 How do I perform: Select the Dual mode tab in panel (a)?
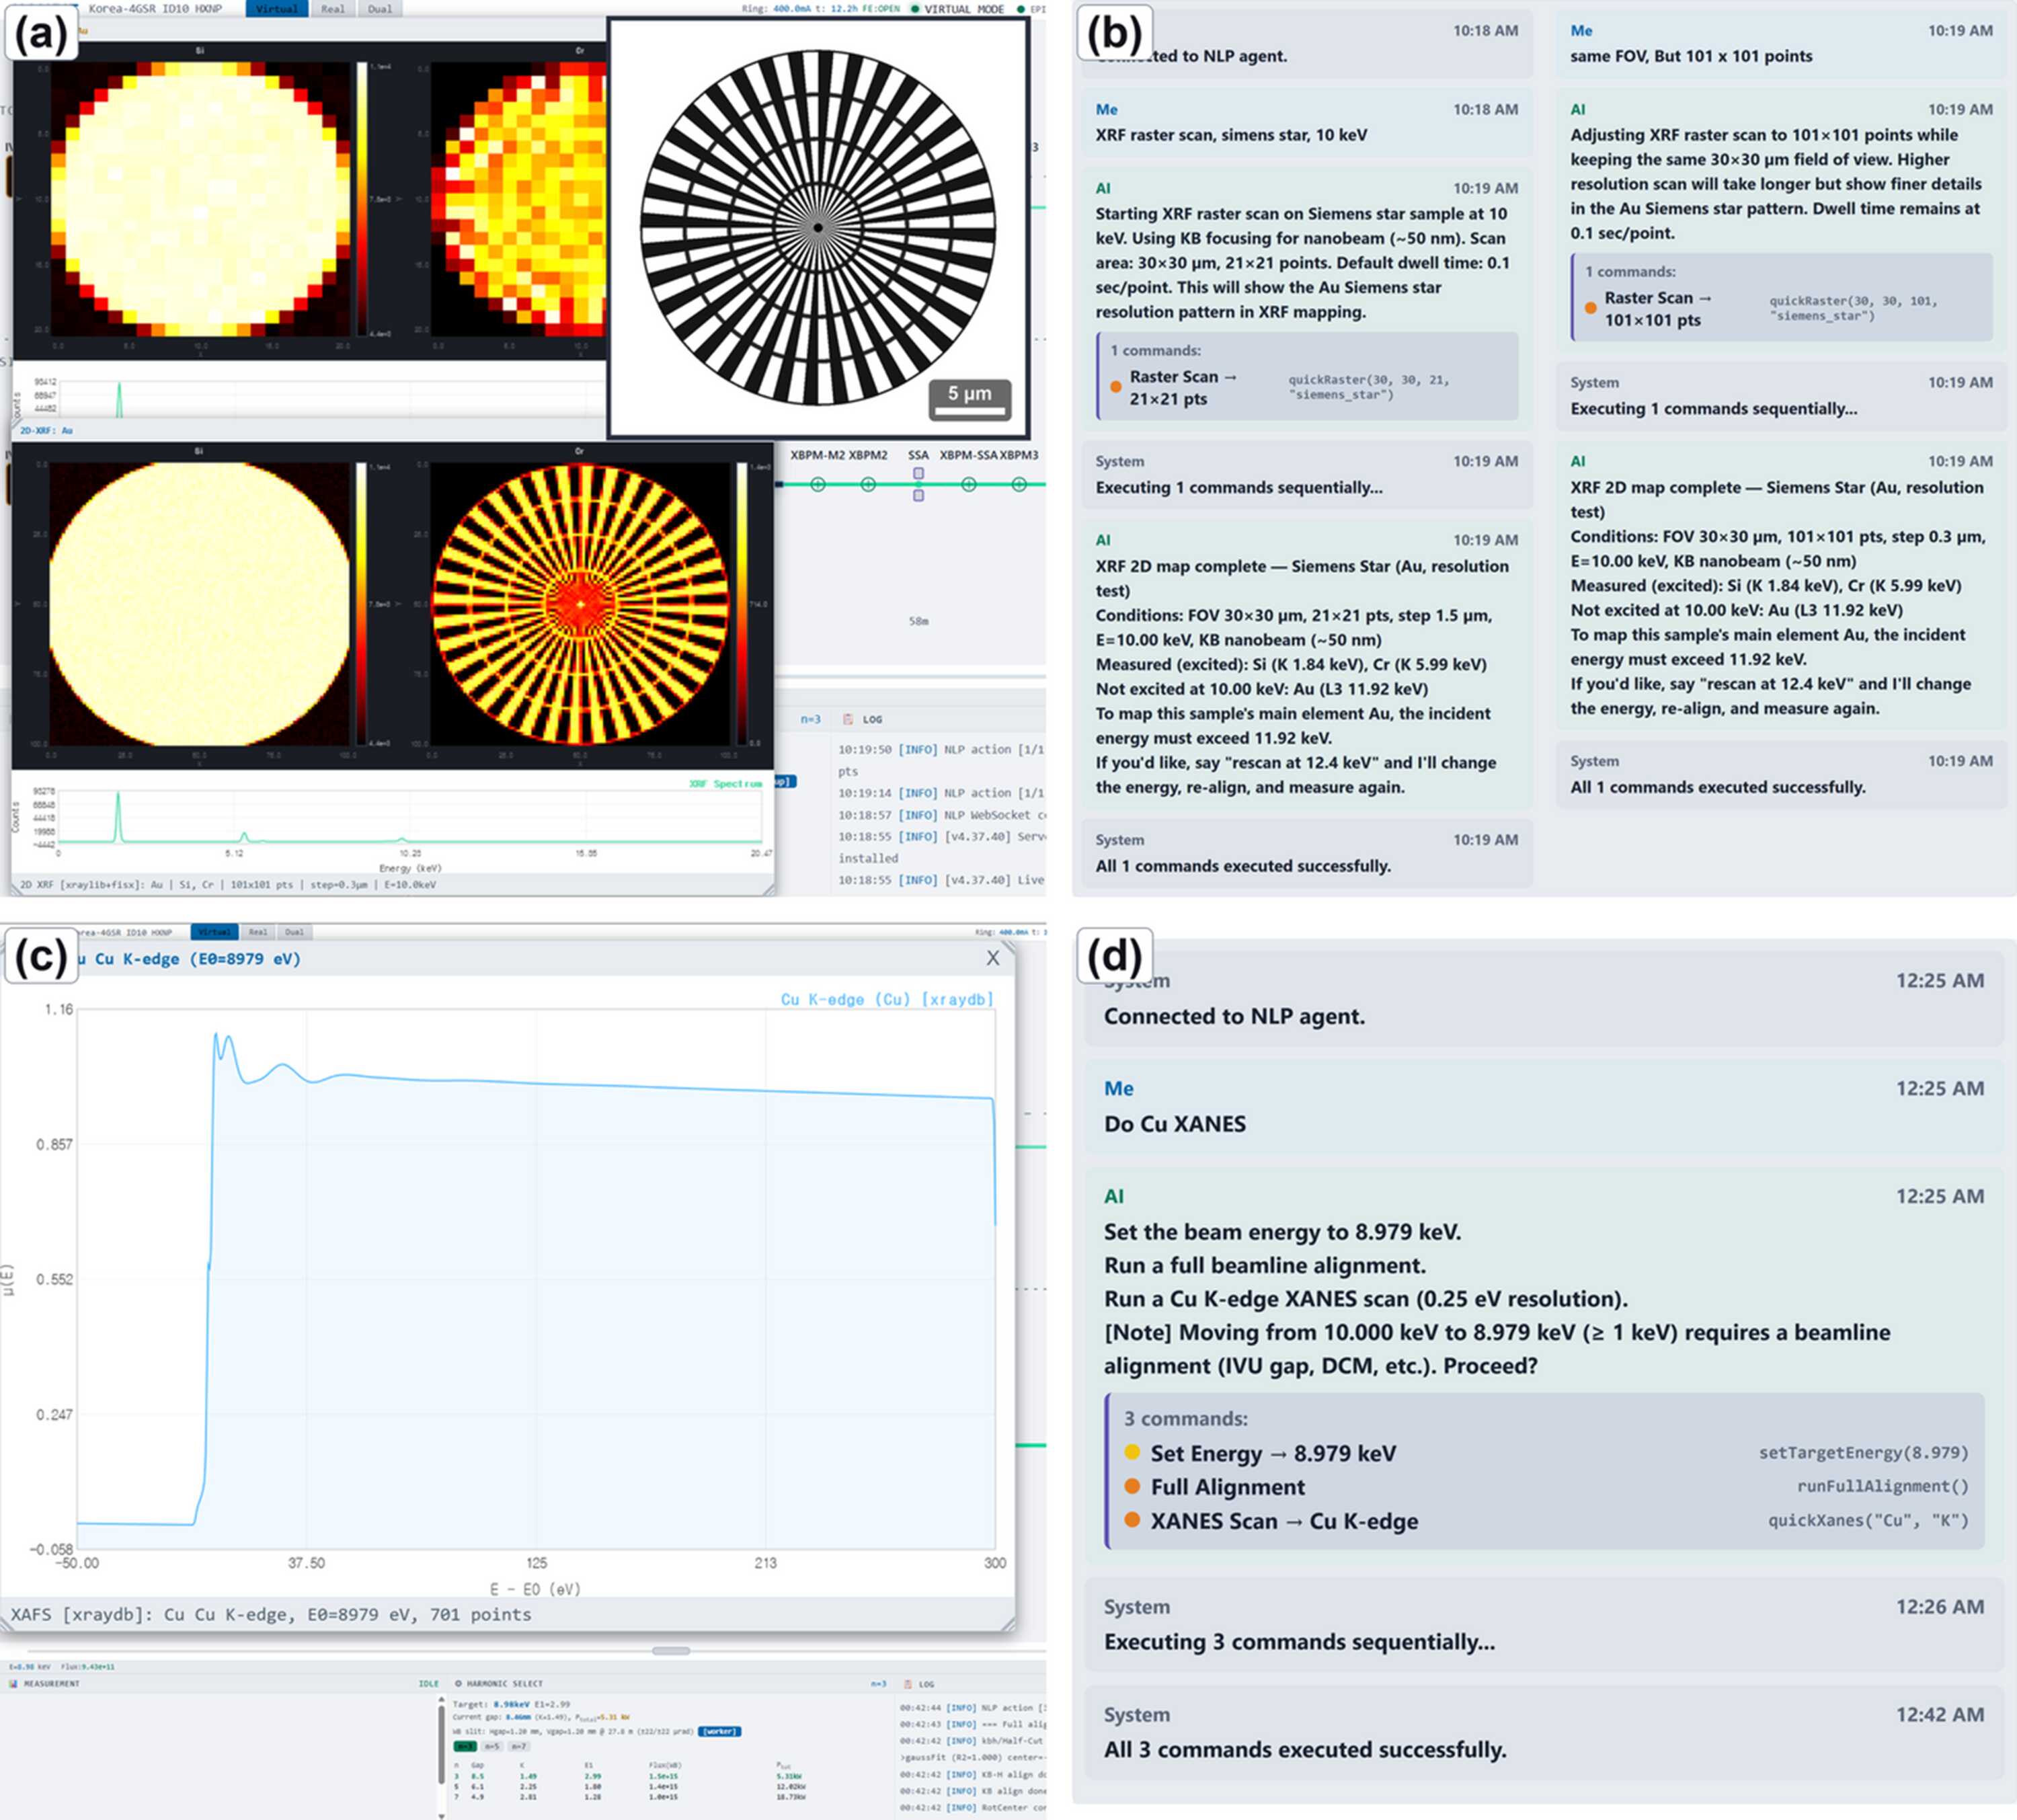click(x=380, y=9)
